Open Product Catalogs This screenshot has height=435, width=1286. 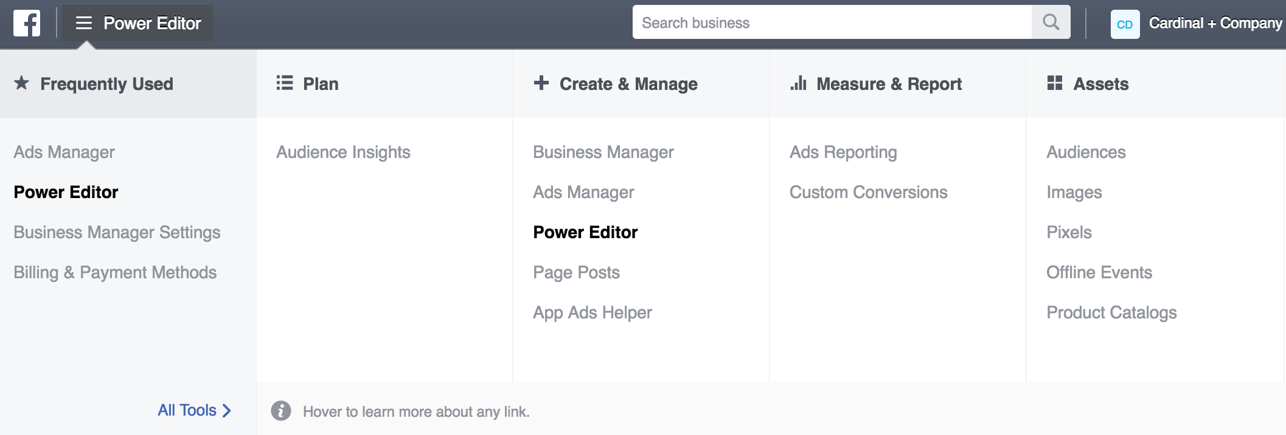tap(1111, 312)
